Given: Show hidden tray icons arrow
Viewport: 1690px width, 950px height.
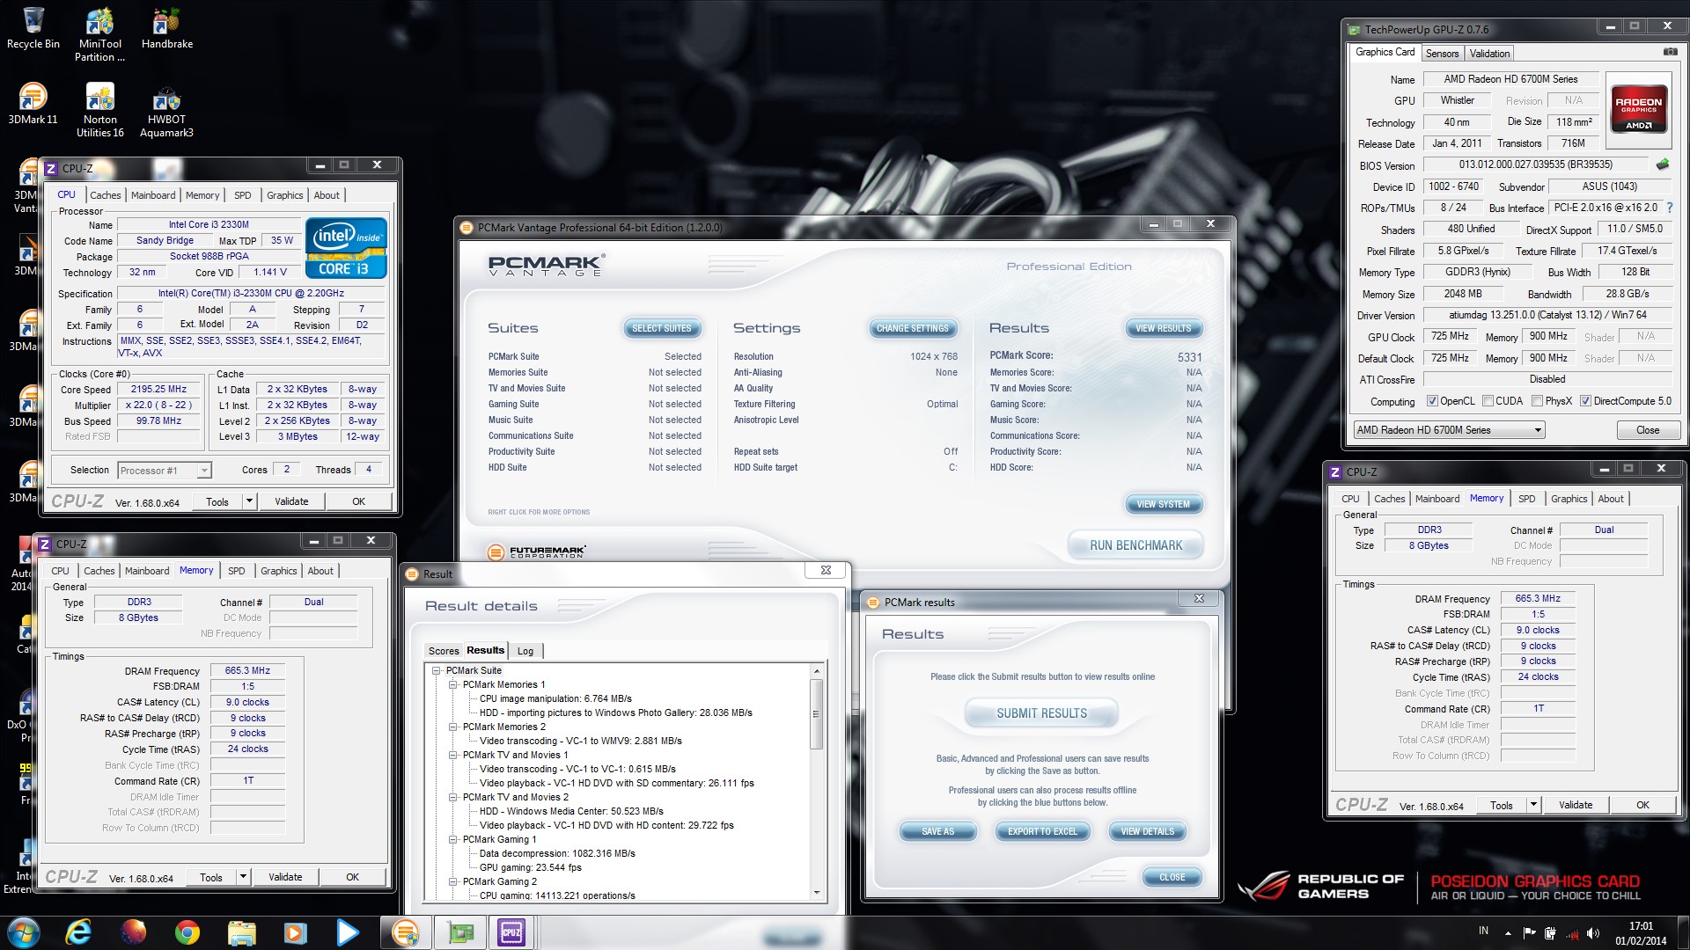Looking at the screenshot, I should coord(1508,933).
